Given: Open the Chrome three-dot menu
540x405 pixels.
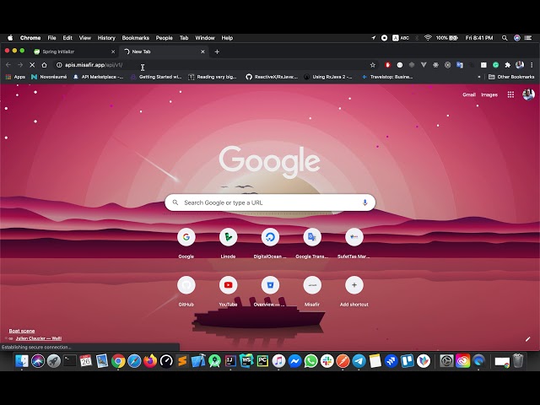Looking at the screenshot, I should tap(532, 65).
